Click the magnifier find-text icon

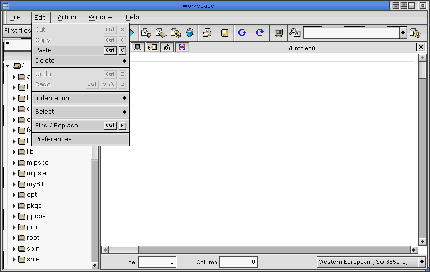click(x=295, y=33)
